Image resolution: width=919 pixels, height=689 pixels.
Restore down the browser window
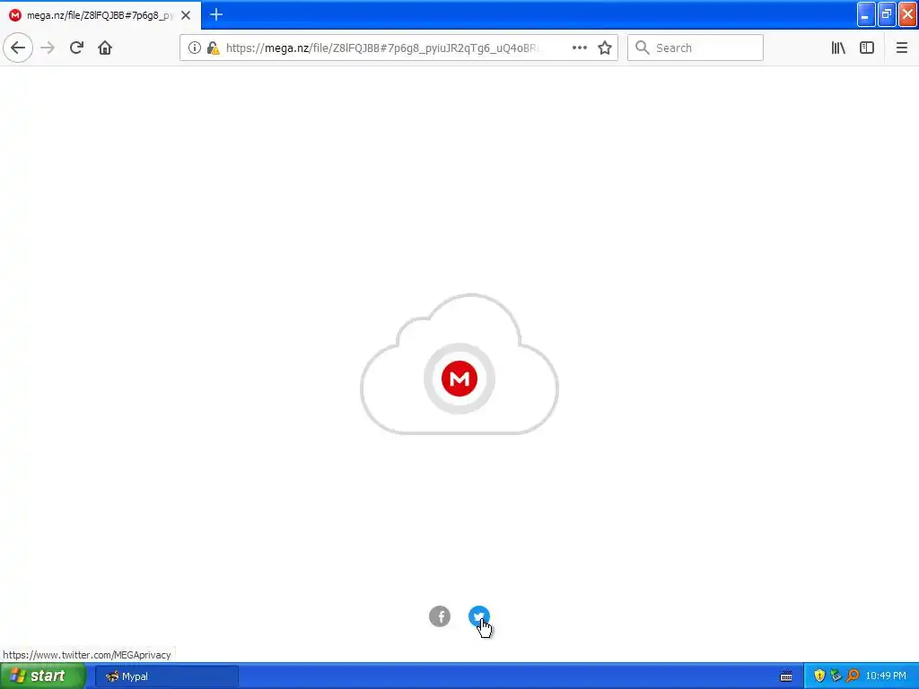pos(887,14)
